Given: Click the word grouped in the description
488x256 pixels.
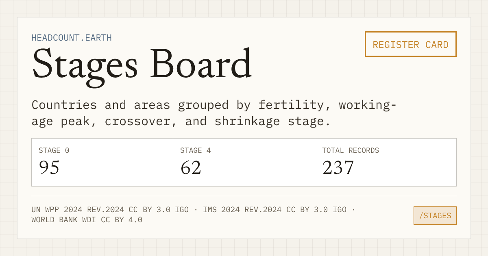Looking at the screenshot, I should pos(203,105).
